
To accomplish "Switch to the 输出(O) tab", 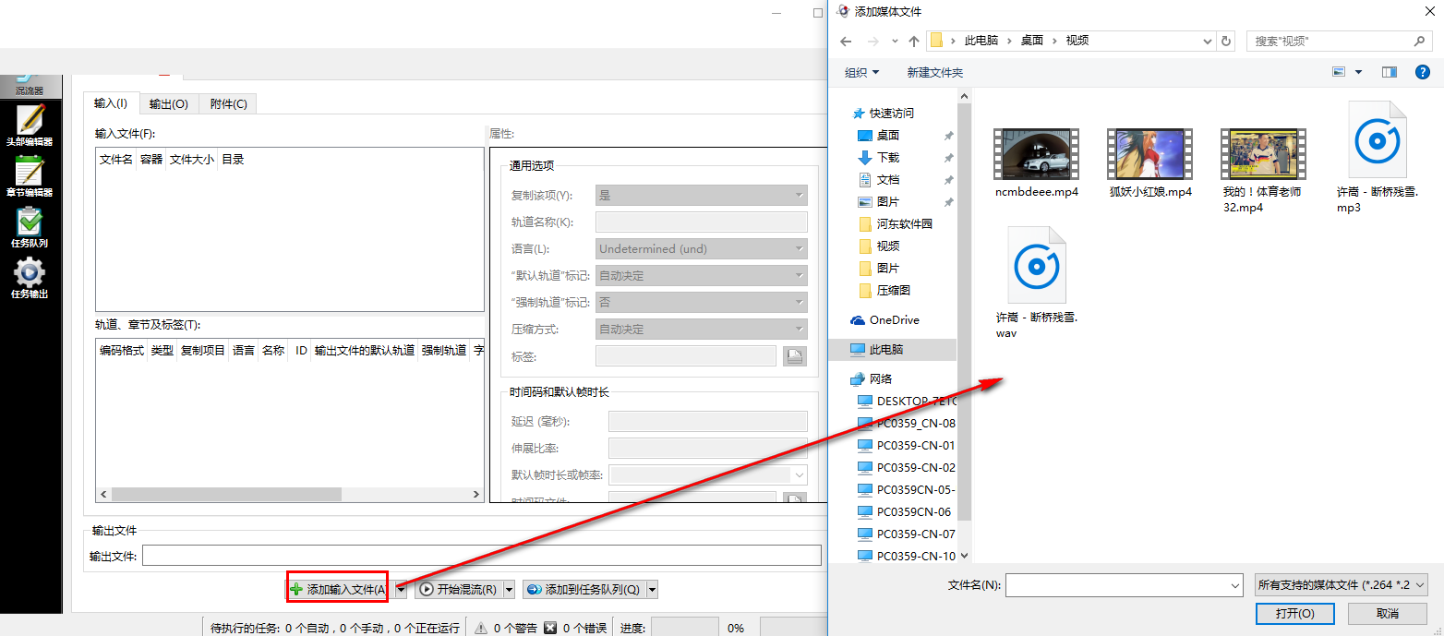I will [x=169, y=104].
